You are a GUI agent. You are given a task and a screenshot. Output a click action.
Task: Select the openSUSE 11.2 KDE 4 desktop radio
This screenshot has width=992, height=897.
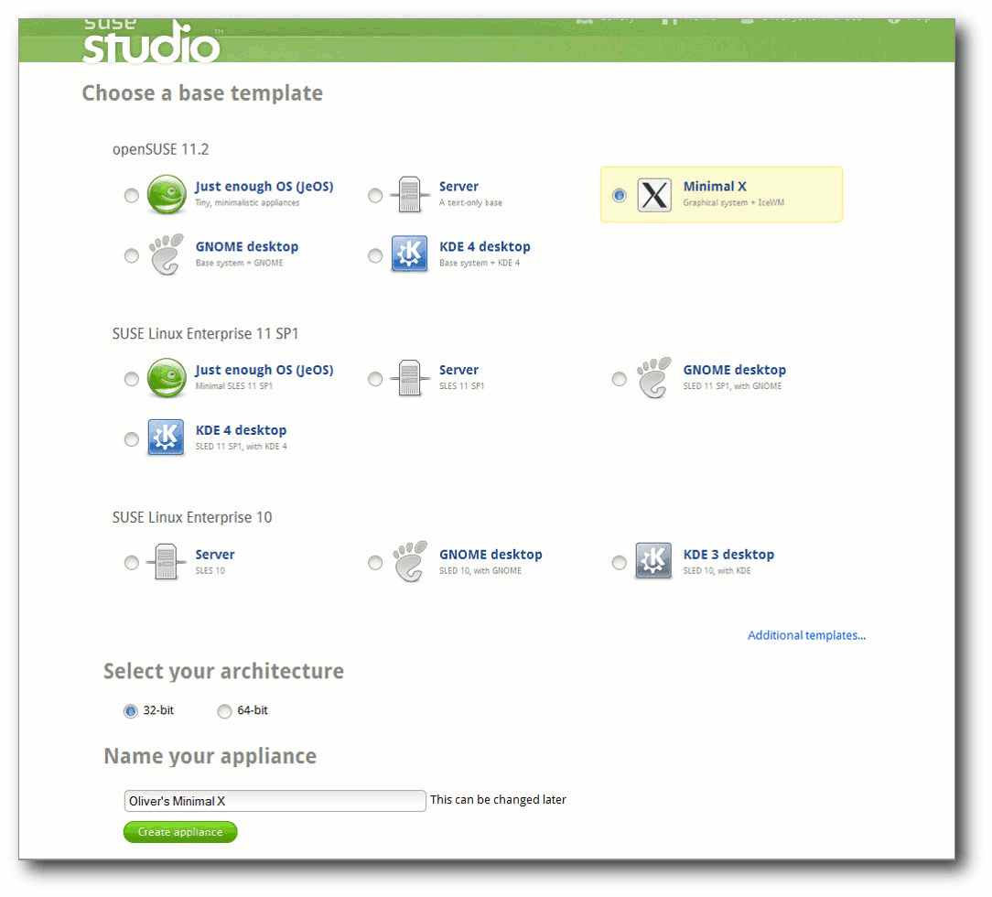tap(375, 255)
